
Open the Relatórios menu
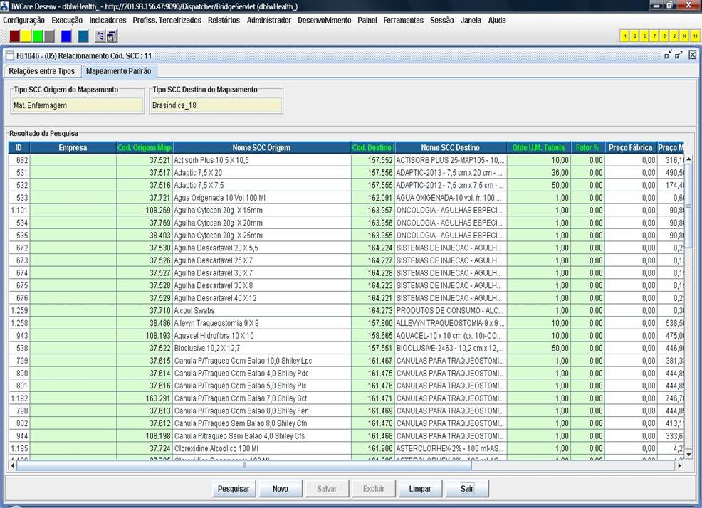(x=224, y=20)
